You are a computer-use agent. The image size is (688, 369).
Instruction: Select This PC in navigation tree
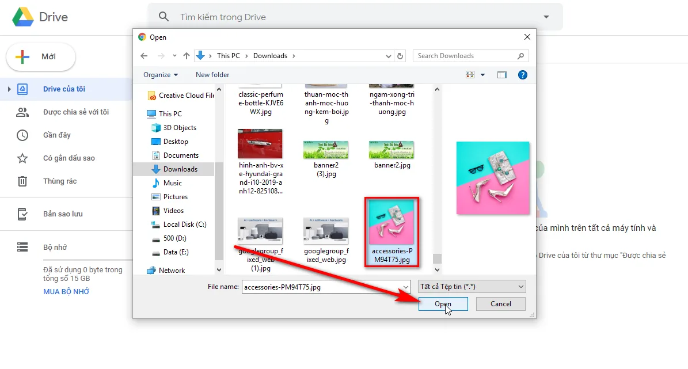click(165, 113)
